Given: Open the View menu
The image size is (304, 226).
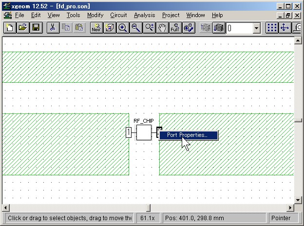Looking at the screenshot, I should pyautogui.click(x=54, y=15).
